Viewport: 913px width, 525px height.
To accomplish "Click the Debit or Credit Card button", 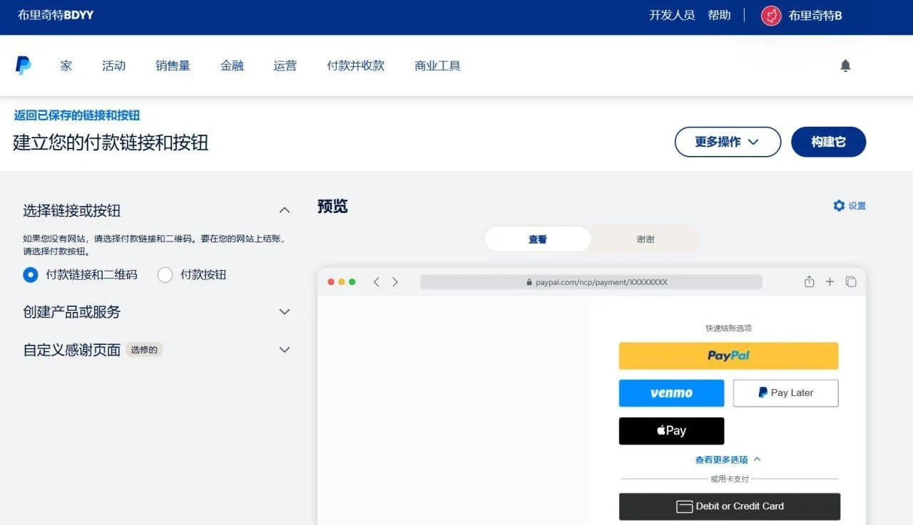I will [730, 506].
